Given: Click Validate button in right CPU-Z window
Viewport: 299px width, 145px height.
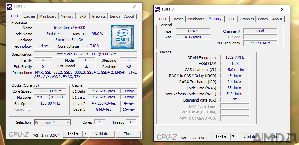Looking at the screenshot, I should pyautogui.click(x=250, y=137).
